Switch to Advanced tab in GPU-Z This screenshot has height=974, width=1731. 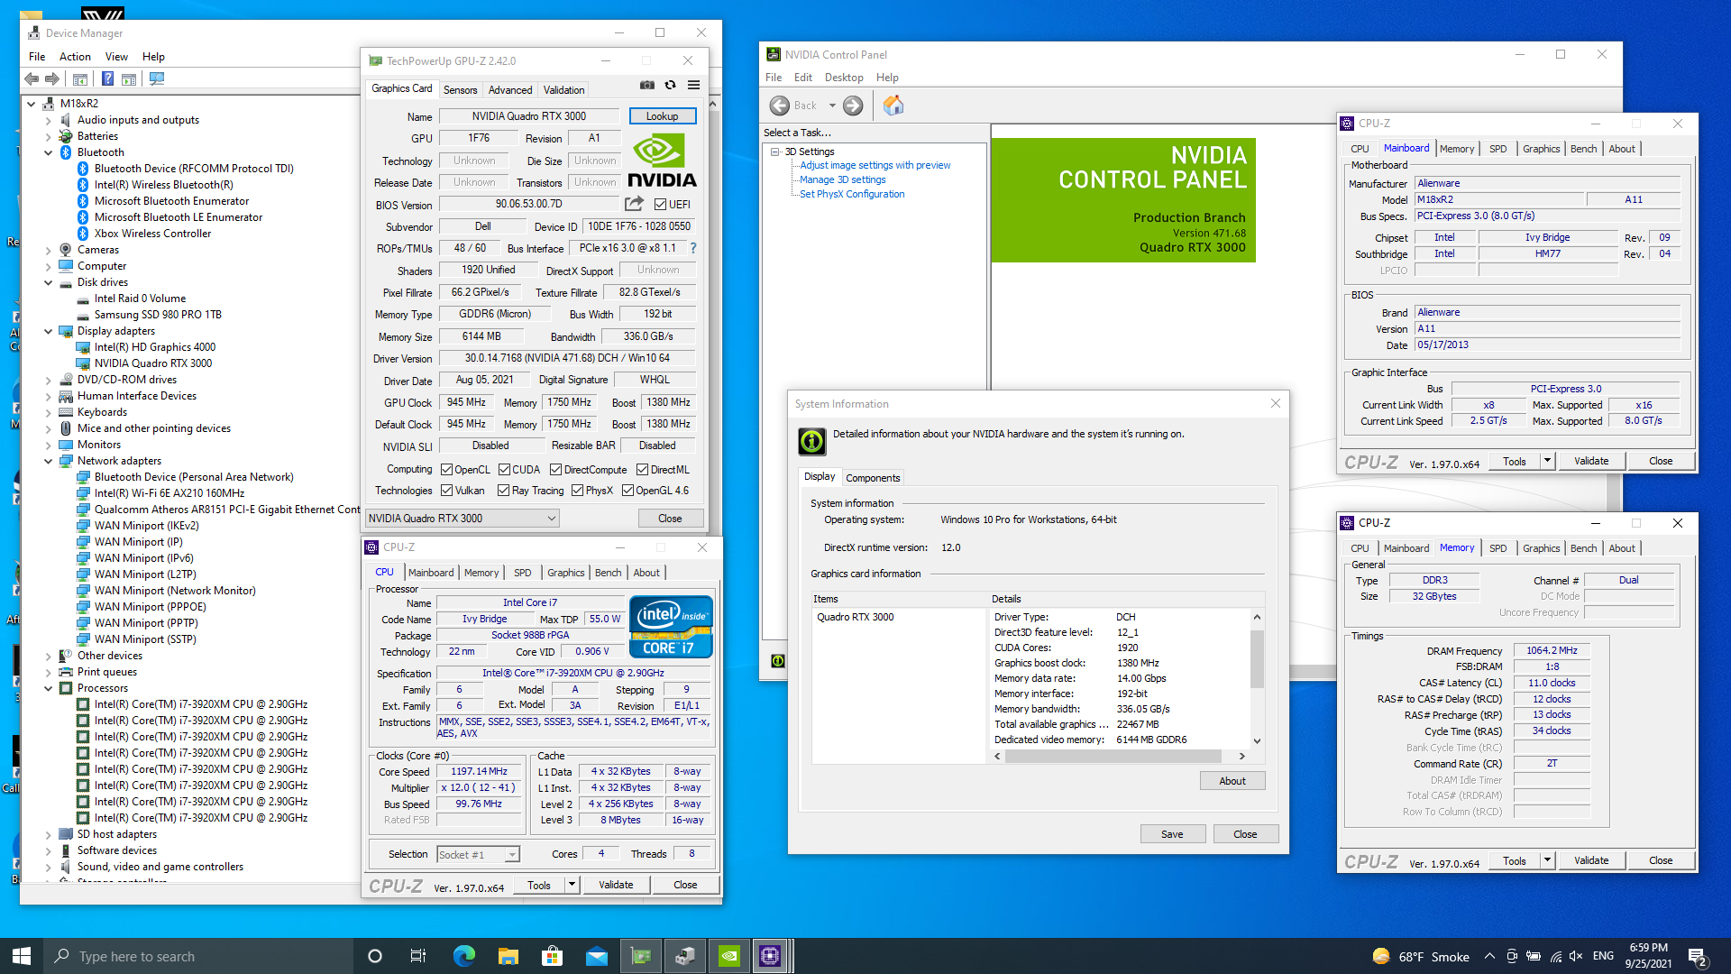(x=510, y=89)
